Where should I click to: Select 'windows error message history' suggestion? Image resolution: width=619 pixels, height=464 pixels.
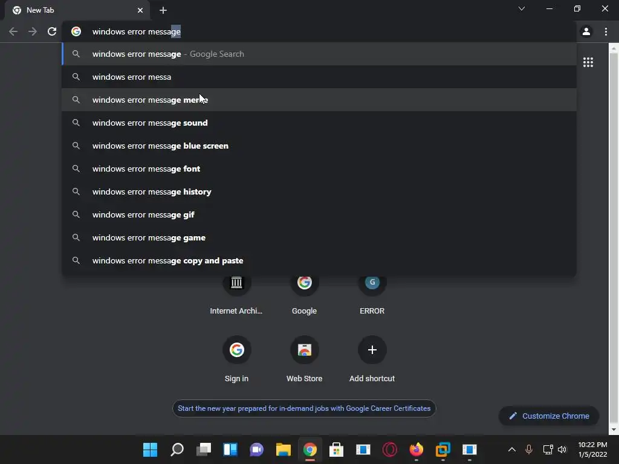(x=319, y=192)
